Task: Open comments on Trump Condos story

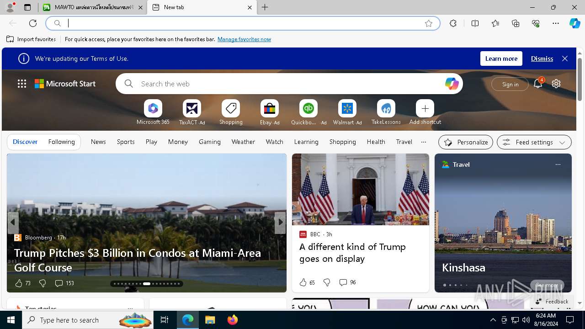Action: click(x=64, y=283)
